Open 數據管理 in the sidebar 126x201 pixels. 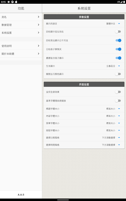point(21,25)
